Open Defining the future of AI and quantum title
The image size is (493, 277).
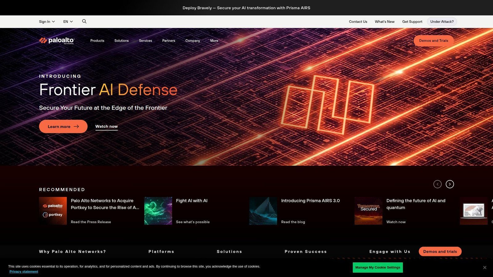(416, 204)
